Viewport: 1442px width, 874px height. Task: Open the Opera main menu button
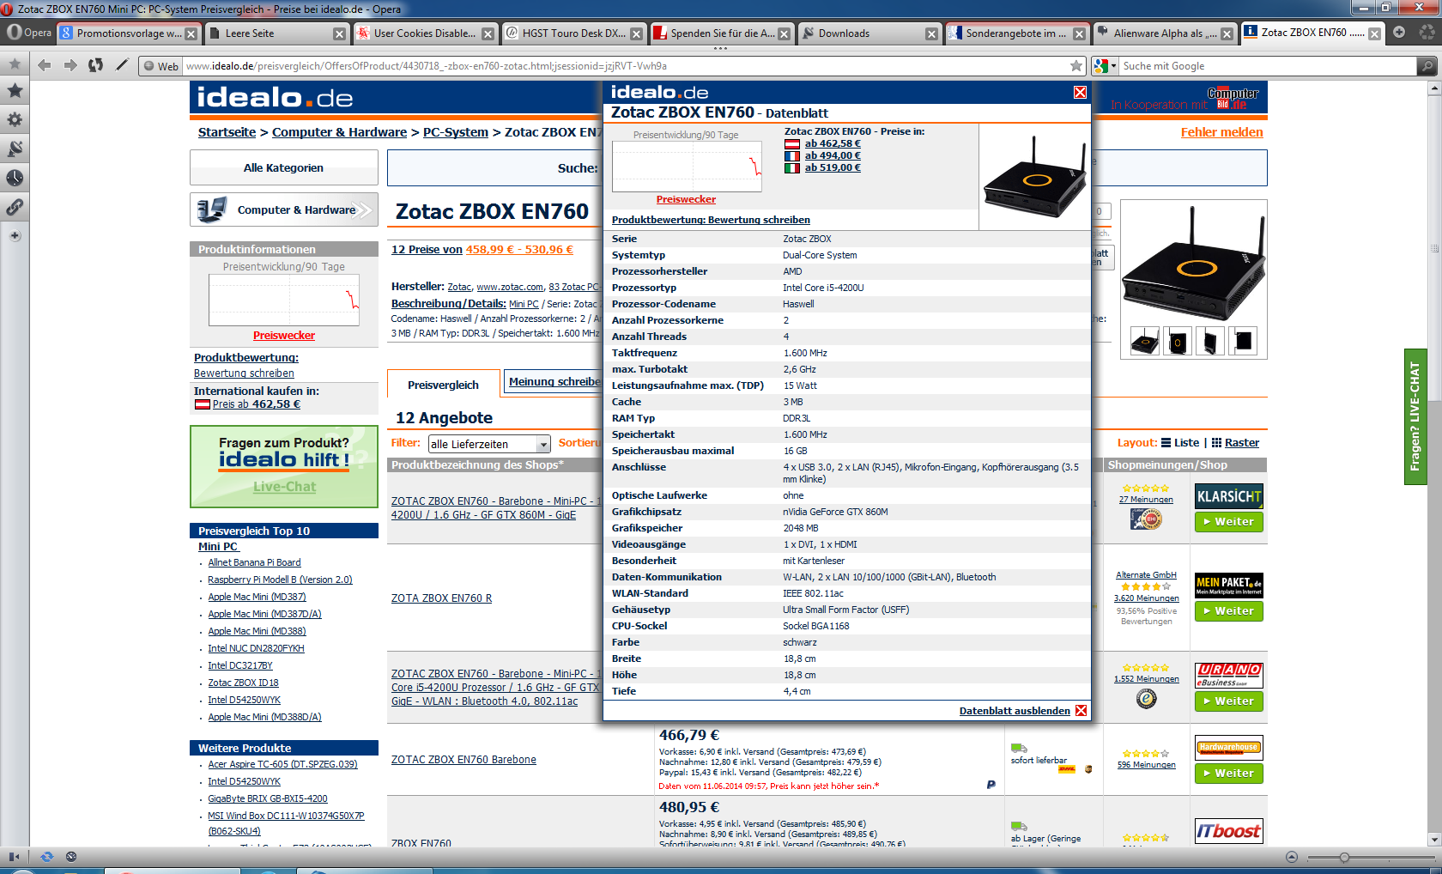28,33
